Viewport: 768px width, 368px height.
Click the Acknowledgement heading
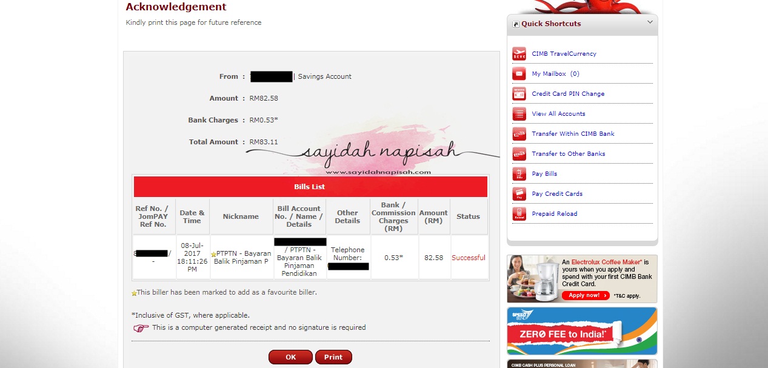tap(176, 7)
